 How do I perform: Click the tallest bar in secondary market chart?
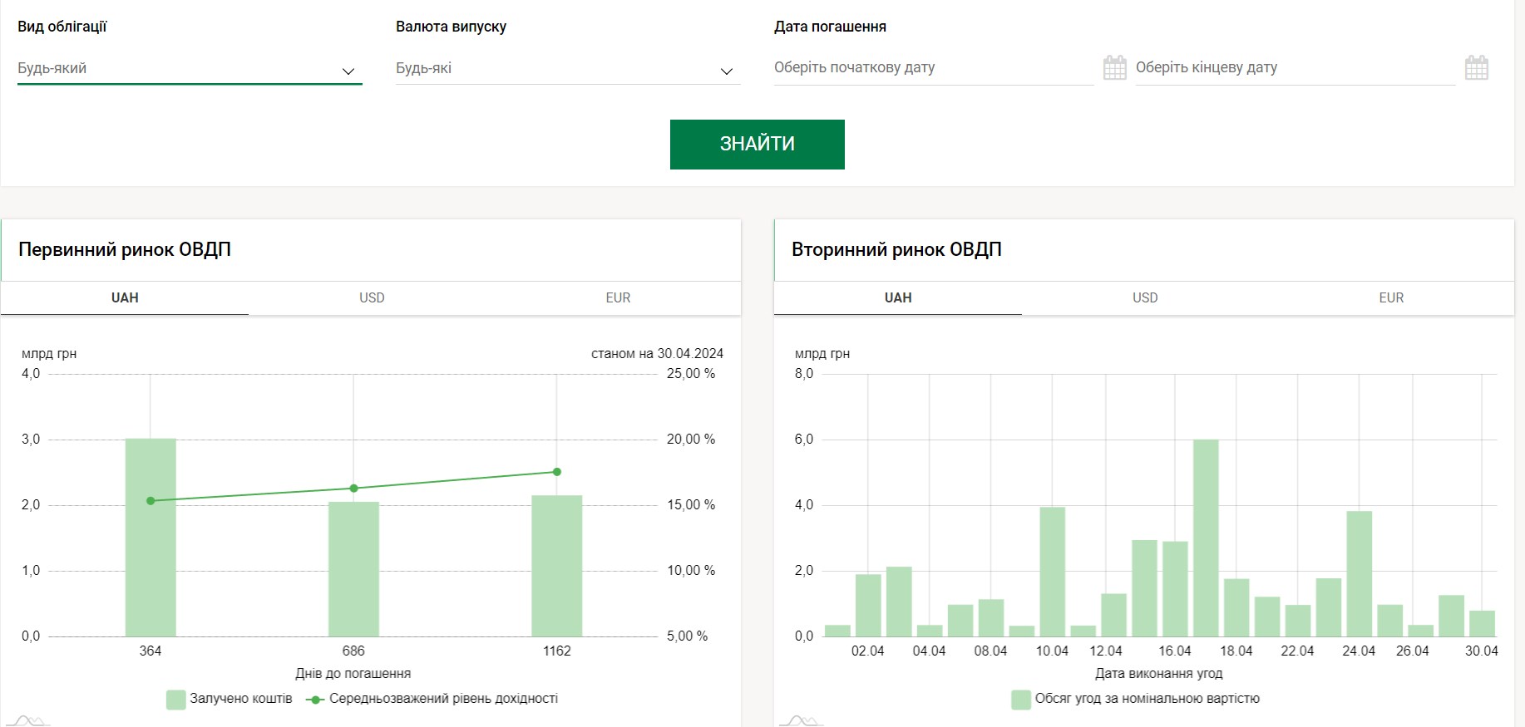tap(1206, 538)
